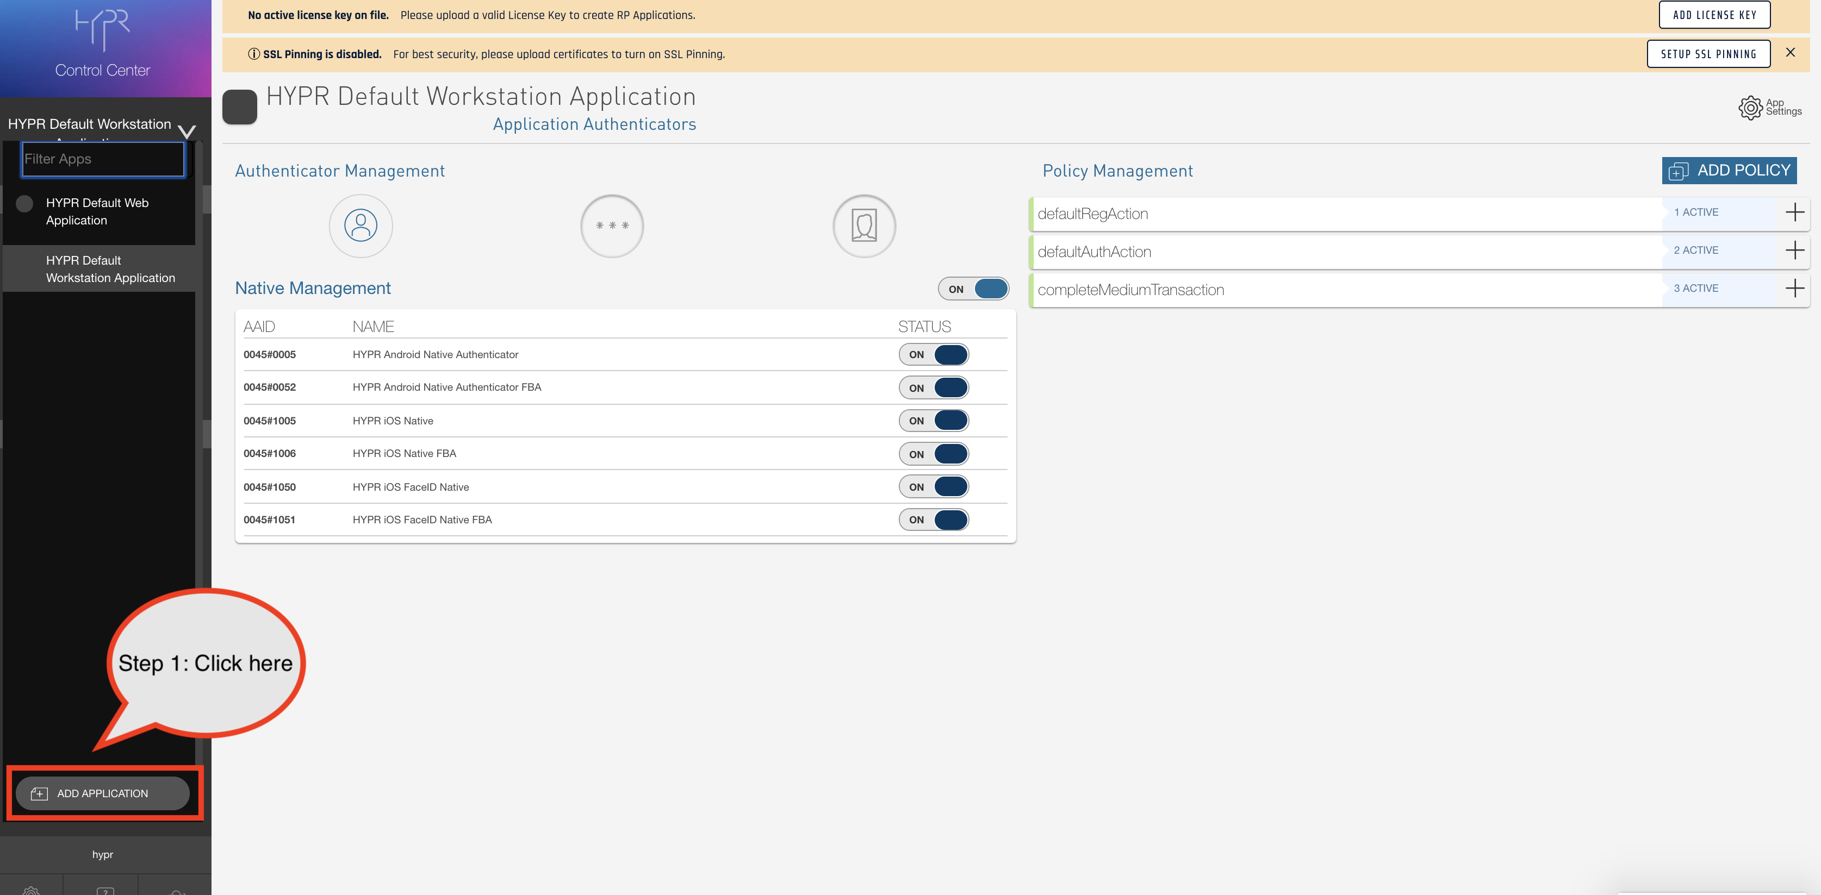Select HYPR Default Web Application in sidebar

point(97,211)
